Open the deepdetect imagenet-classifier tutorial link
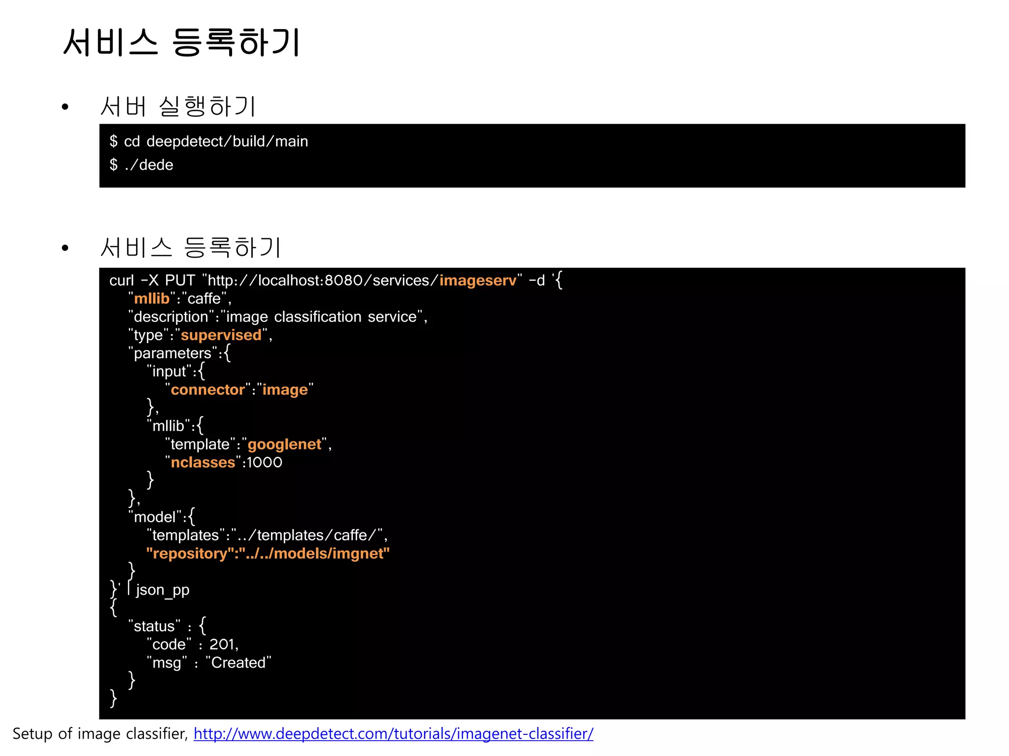The width and height of the screenshot is (1009, 756). pyautogui.click(x=393, y=734)
